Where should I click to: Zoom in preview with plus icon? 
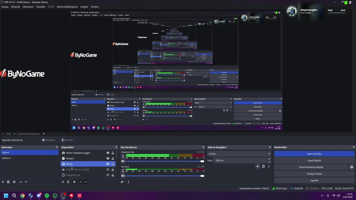[14, 134]
